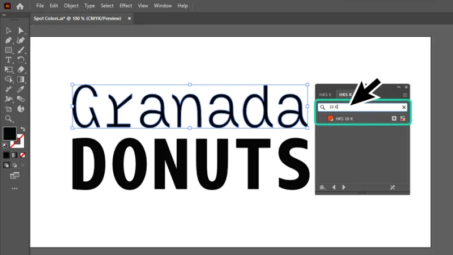Set paint type to None
Screen dimensions: 453x255
point(23,155)
